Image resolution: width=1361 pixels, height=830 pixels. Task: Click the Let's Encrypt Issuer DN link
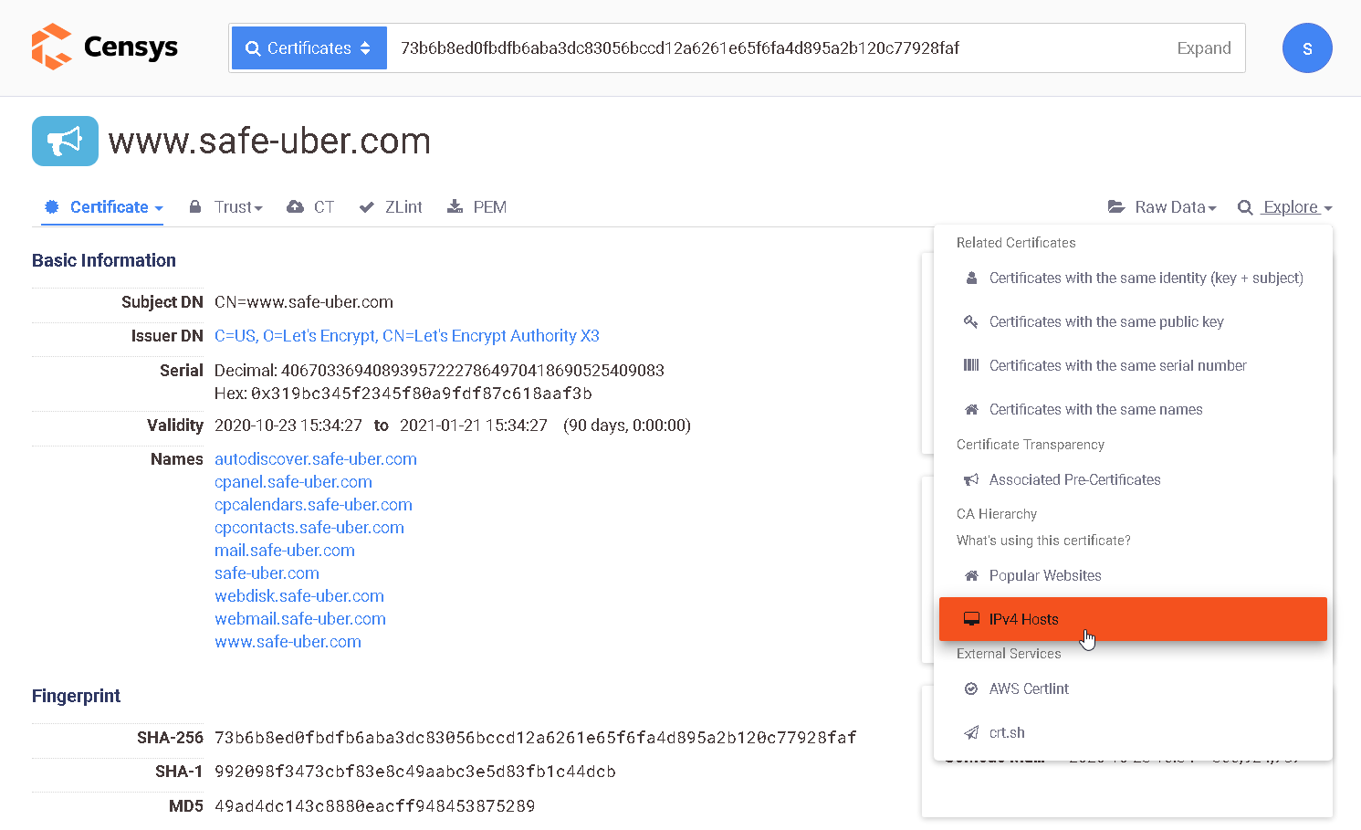[x=406, y=336]
